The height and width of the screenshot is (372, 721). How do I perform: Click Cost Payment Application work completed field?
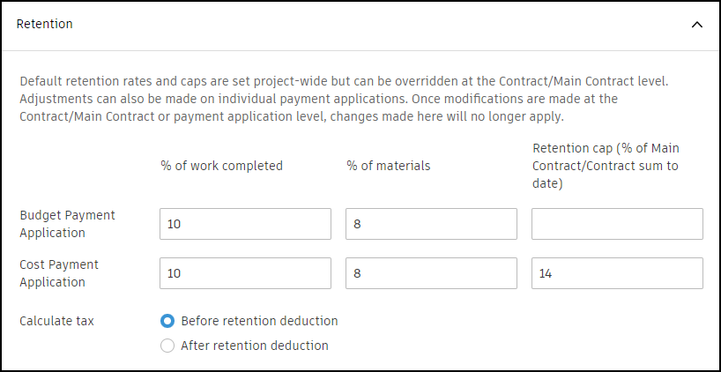(x=245, y=273)
